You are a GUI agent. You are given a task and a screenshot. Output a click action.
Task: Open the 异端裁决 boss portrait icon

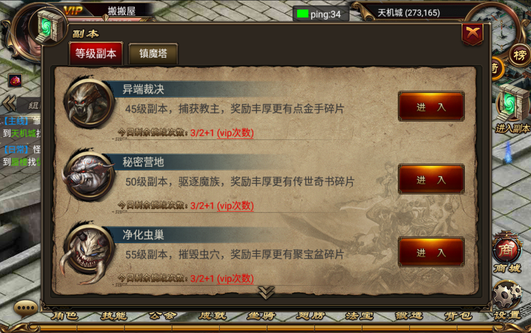click(89, 103)
